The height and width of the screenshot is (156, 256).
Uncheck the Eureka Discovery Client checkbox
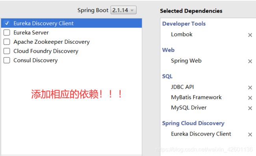click(7, 23)
